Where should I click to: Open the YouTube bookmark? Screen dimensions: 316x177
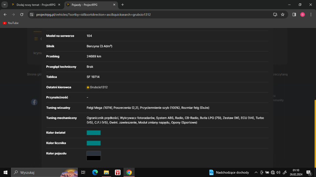pyautogui.click(x=11, y=23)
